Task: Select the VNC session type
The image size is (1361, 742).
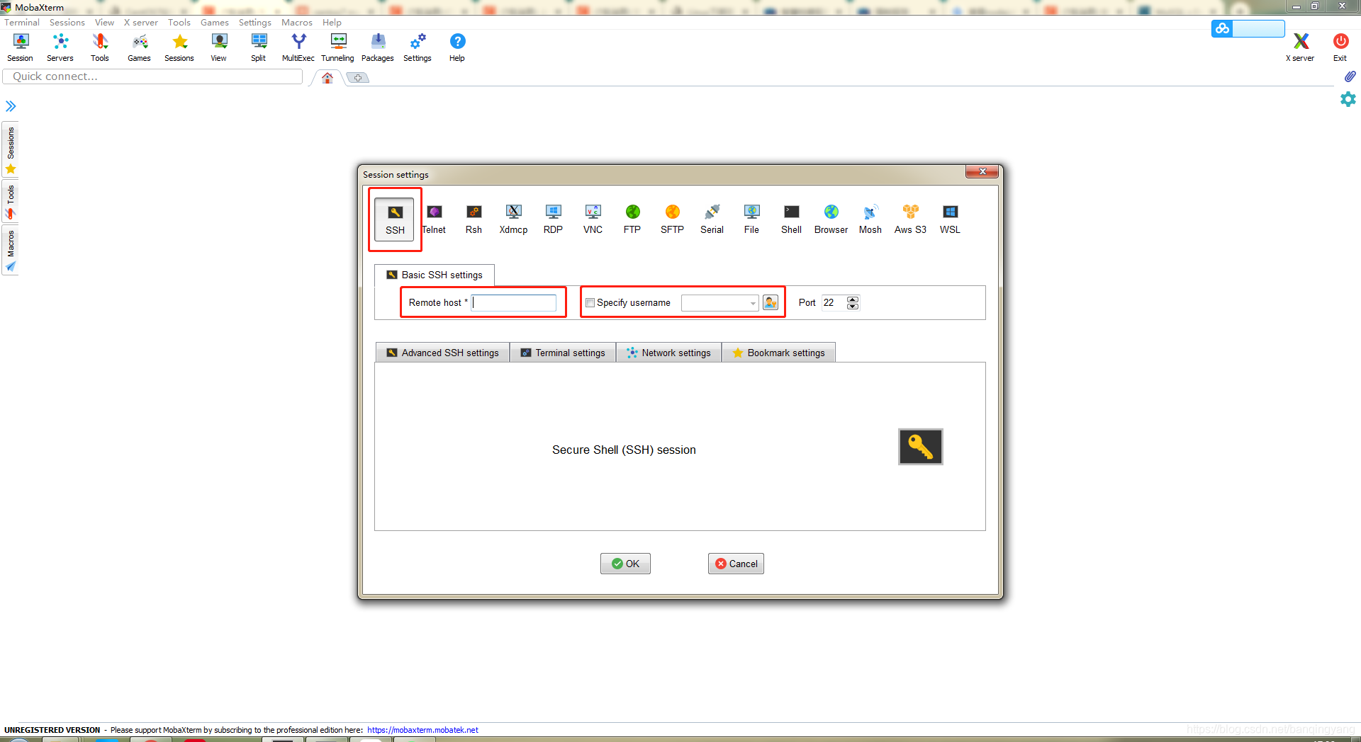Action: click(x=593, y=219)
